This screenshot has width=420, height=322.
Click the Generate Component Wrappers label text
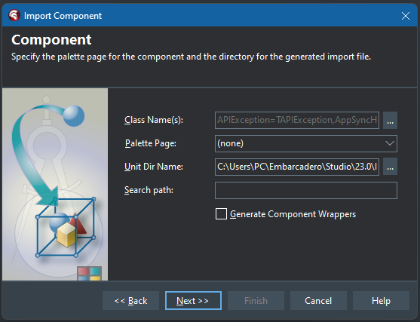point(293,214)
